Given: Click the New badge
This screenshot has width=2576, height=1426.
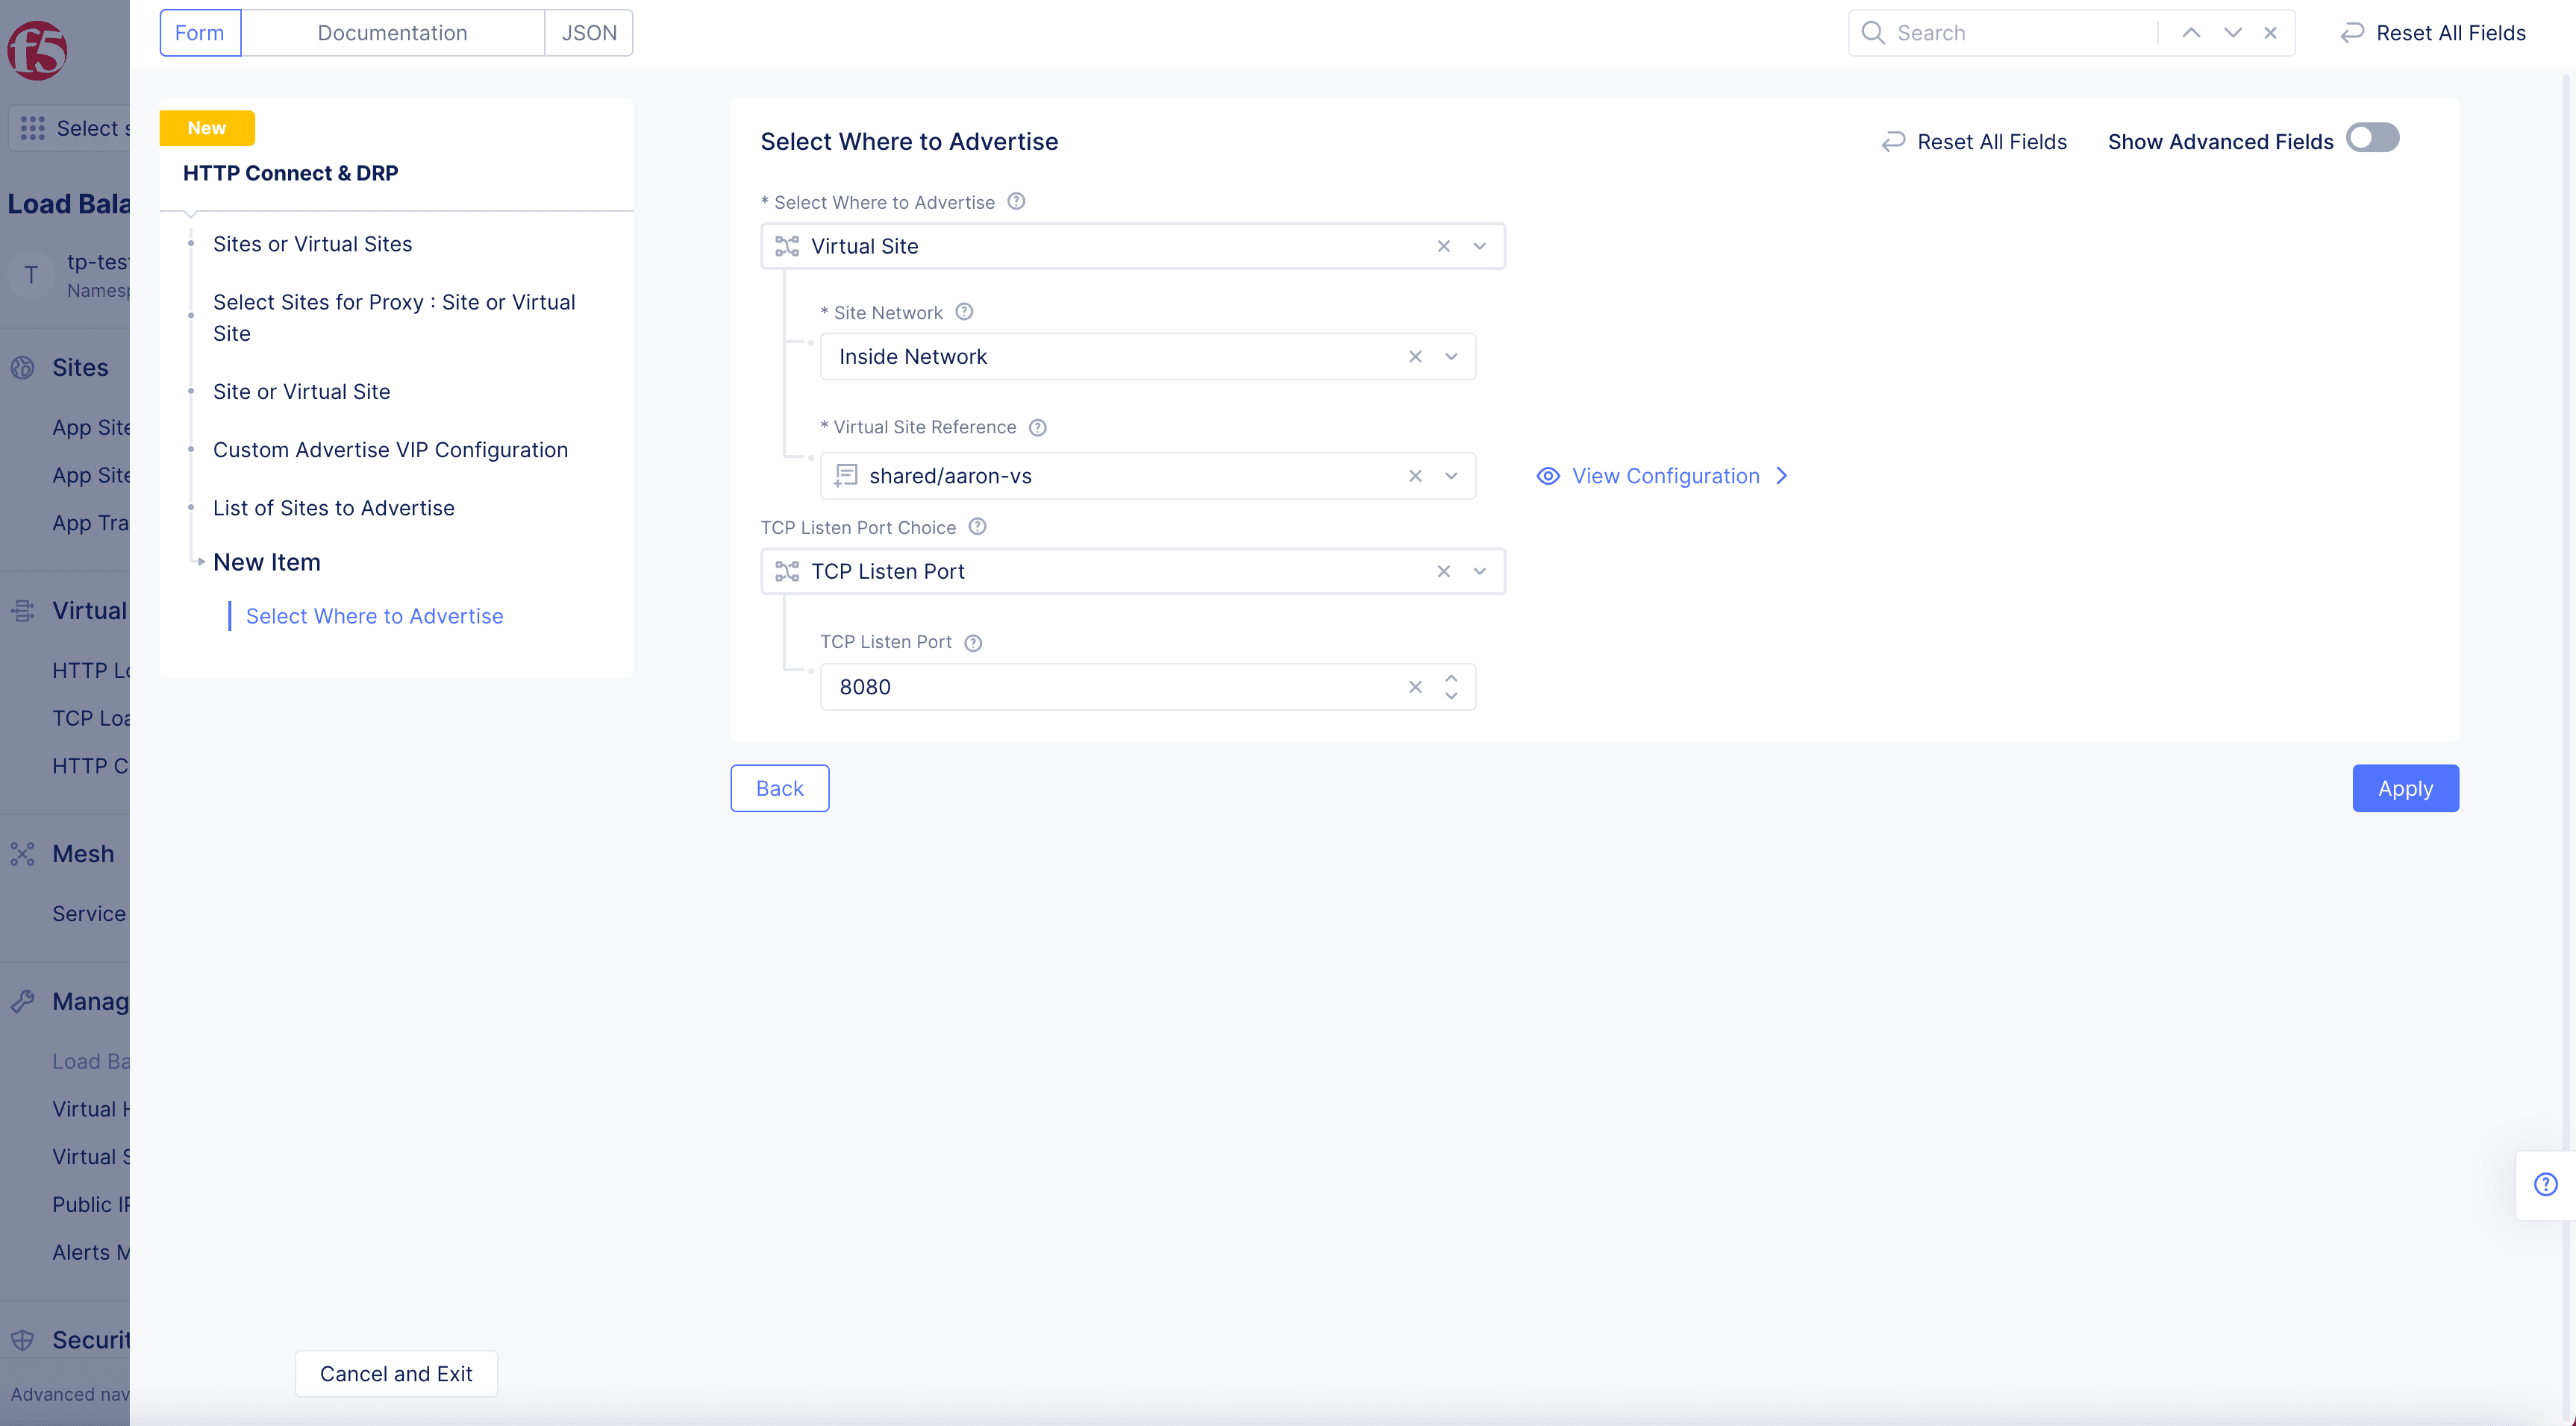Looking at the screenshot, I should tap(207, 128).
